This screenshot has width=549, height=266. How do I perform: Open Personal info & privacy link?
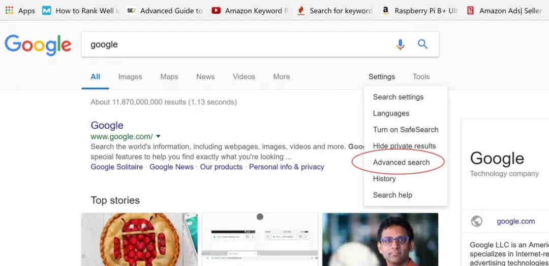(x=286, y=167)
